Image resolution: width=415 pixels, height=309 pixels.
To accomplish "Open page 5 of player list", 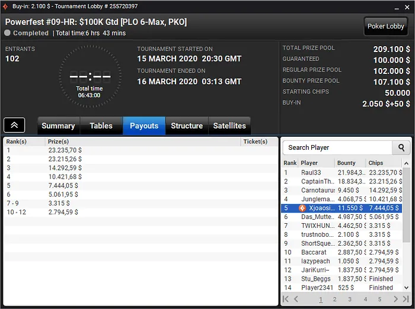I will click(x=379, y=299).
